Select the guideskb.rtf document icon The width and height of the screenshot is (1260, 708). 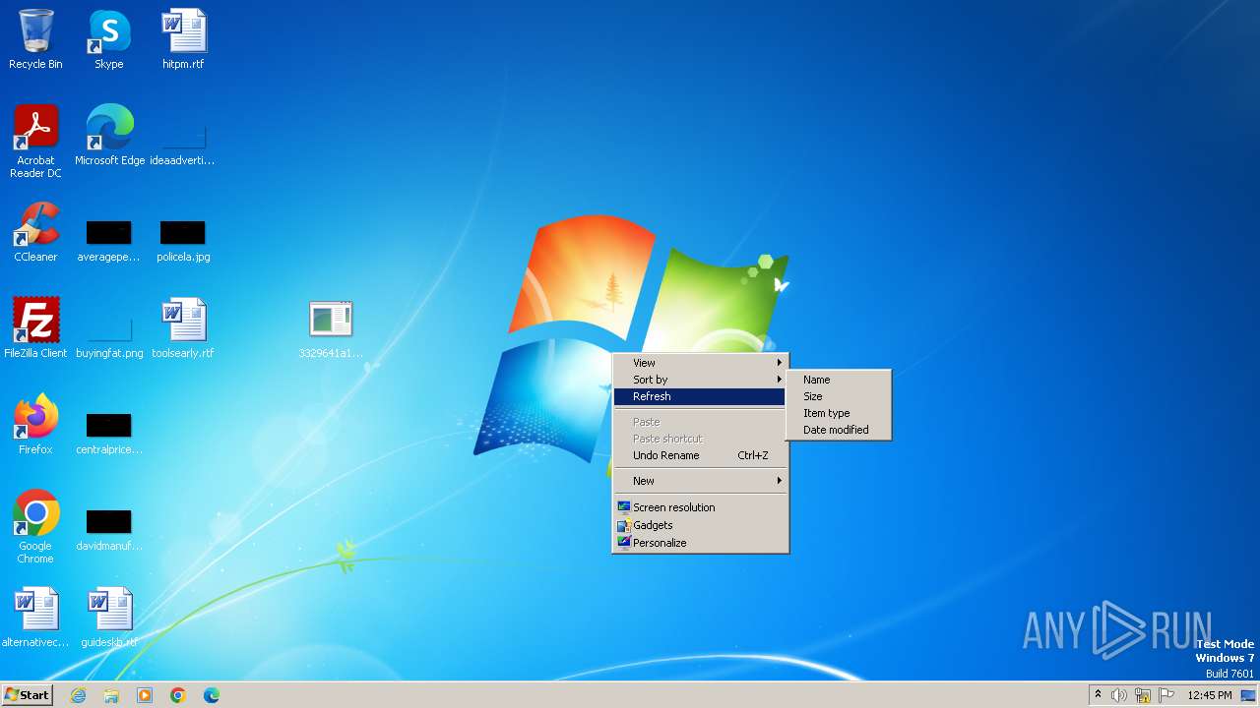(x=109, y=618)
